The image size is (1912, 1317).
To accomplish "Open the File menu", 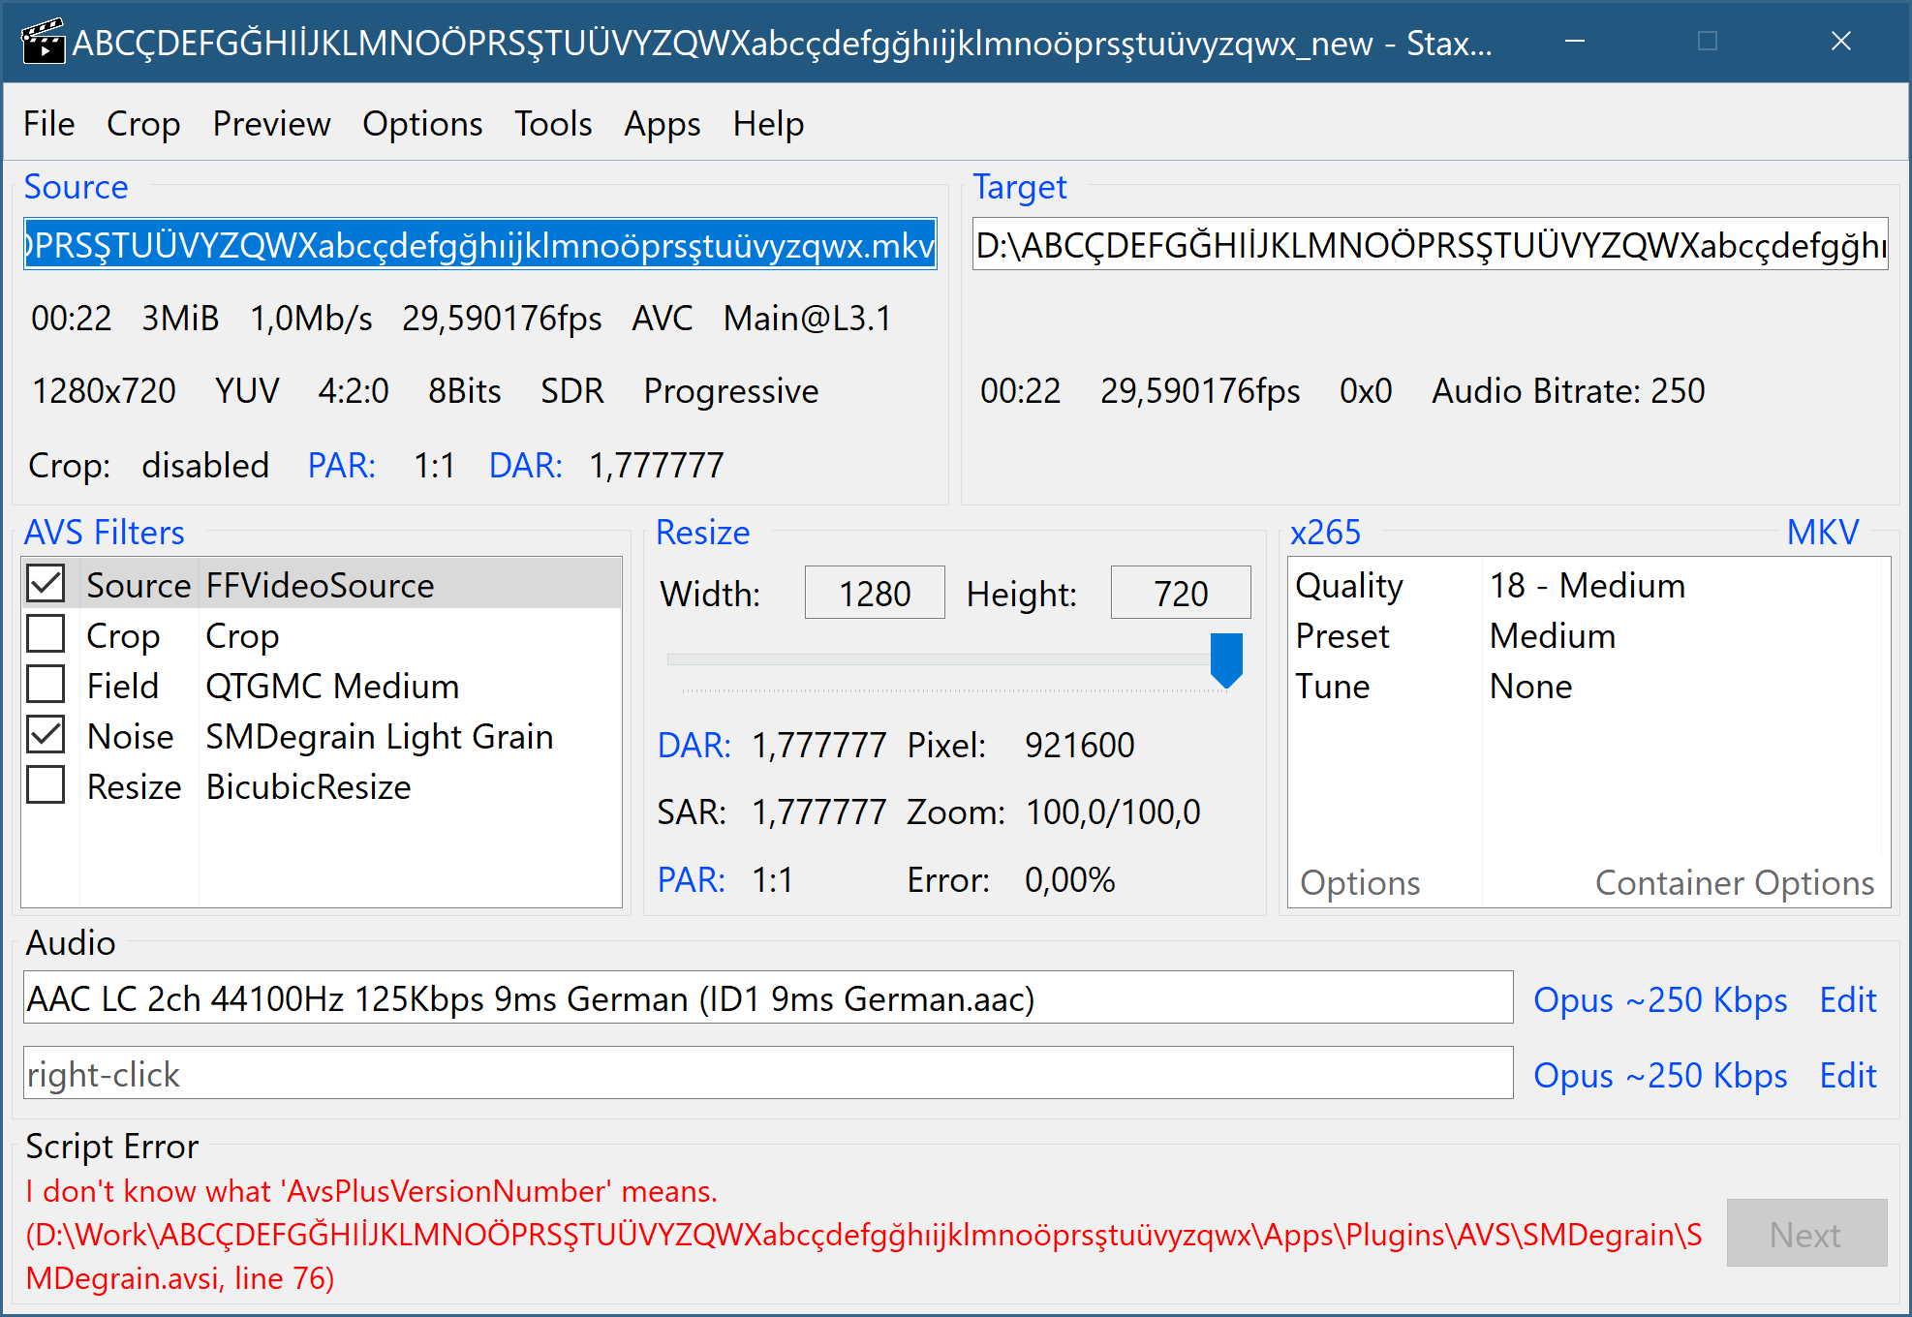I will 48,123.
